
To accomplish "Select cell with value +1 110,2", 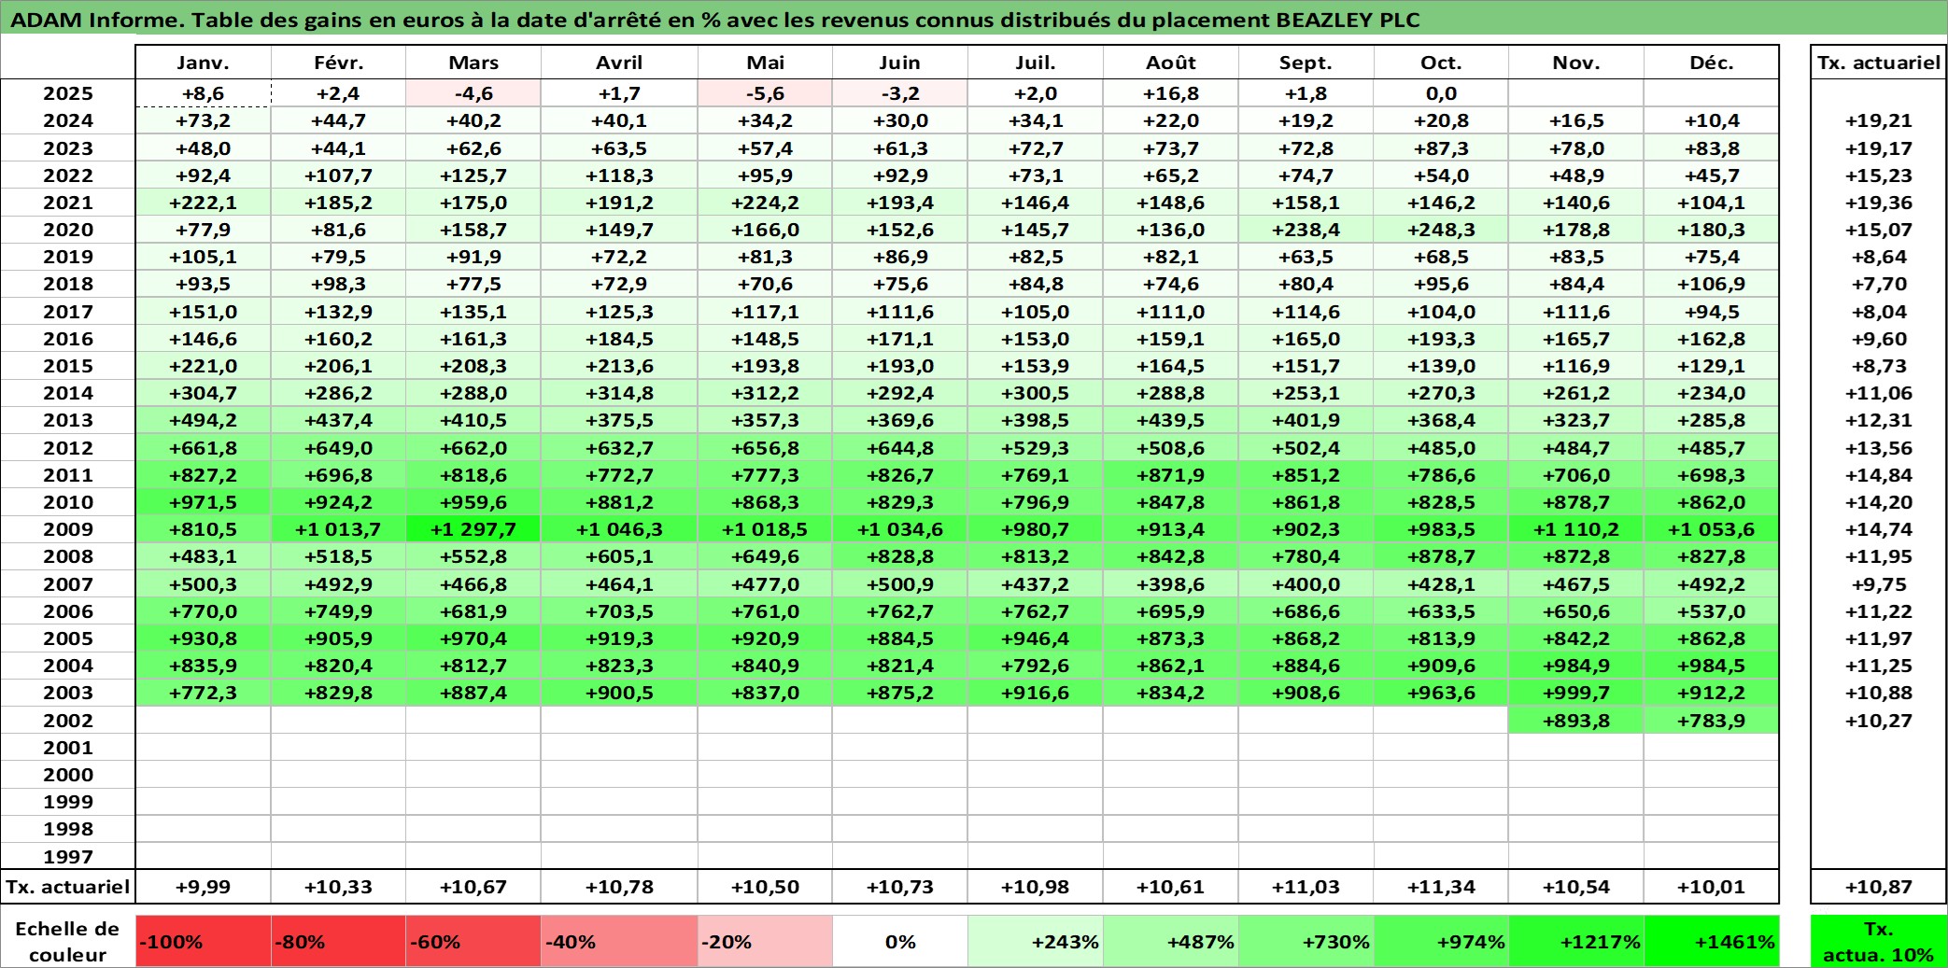I will [x=1576, y=529].
